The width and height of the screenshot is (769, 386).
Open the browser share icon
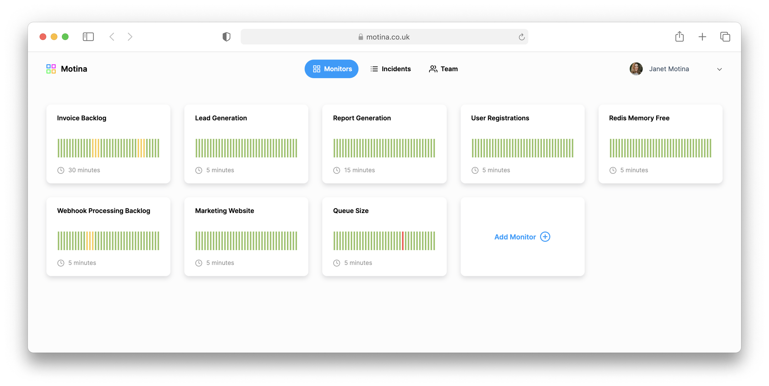[680, 36]
